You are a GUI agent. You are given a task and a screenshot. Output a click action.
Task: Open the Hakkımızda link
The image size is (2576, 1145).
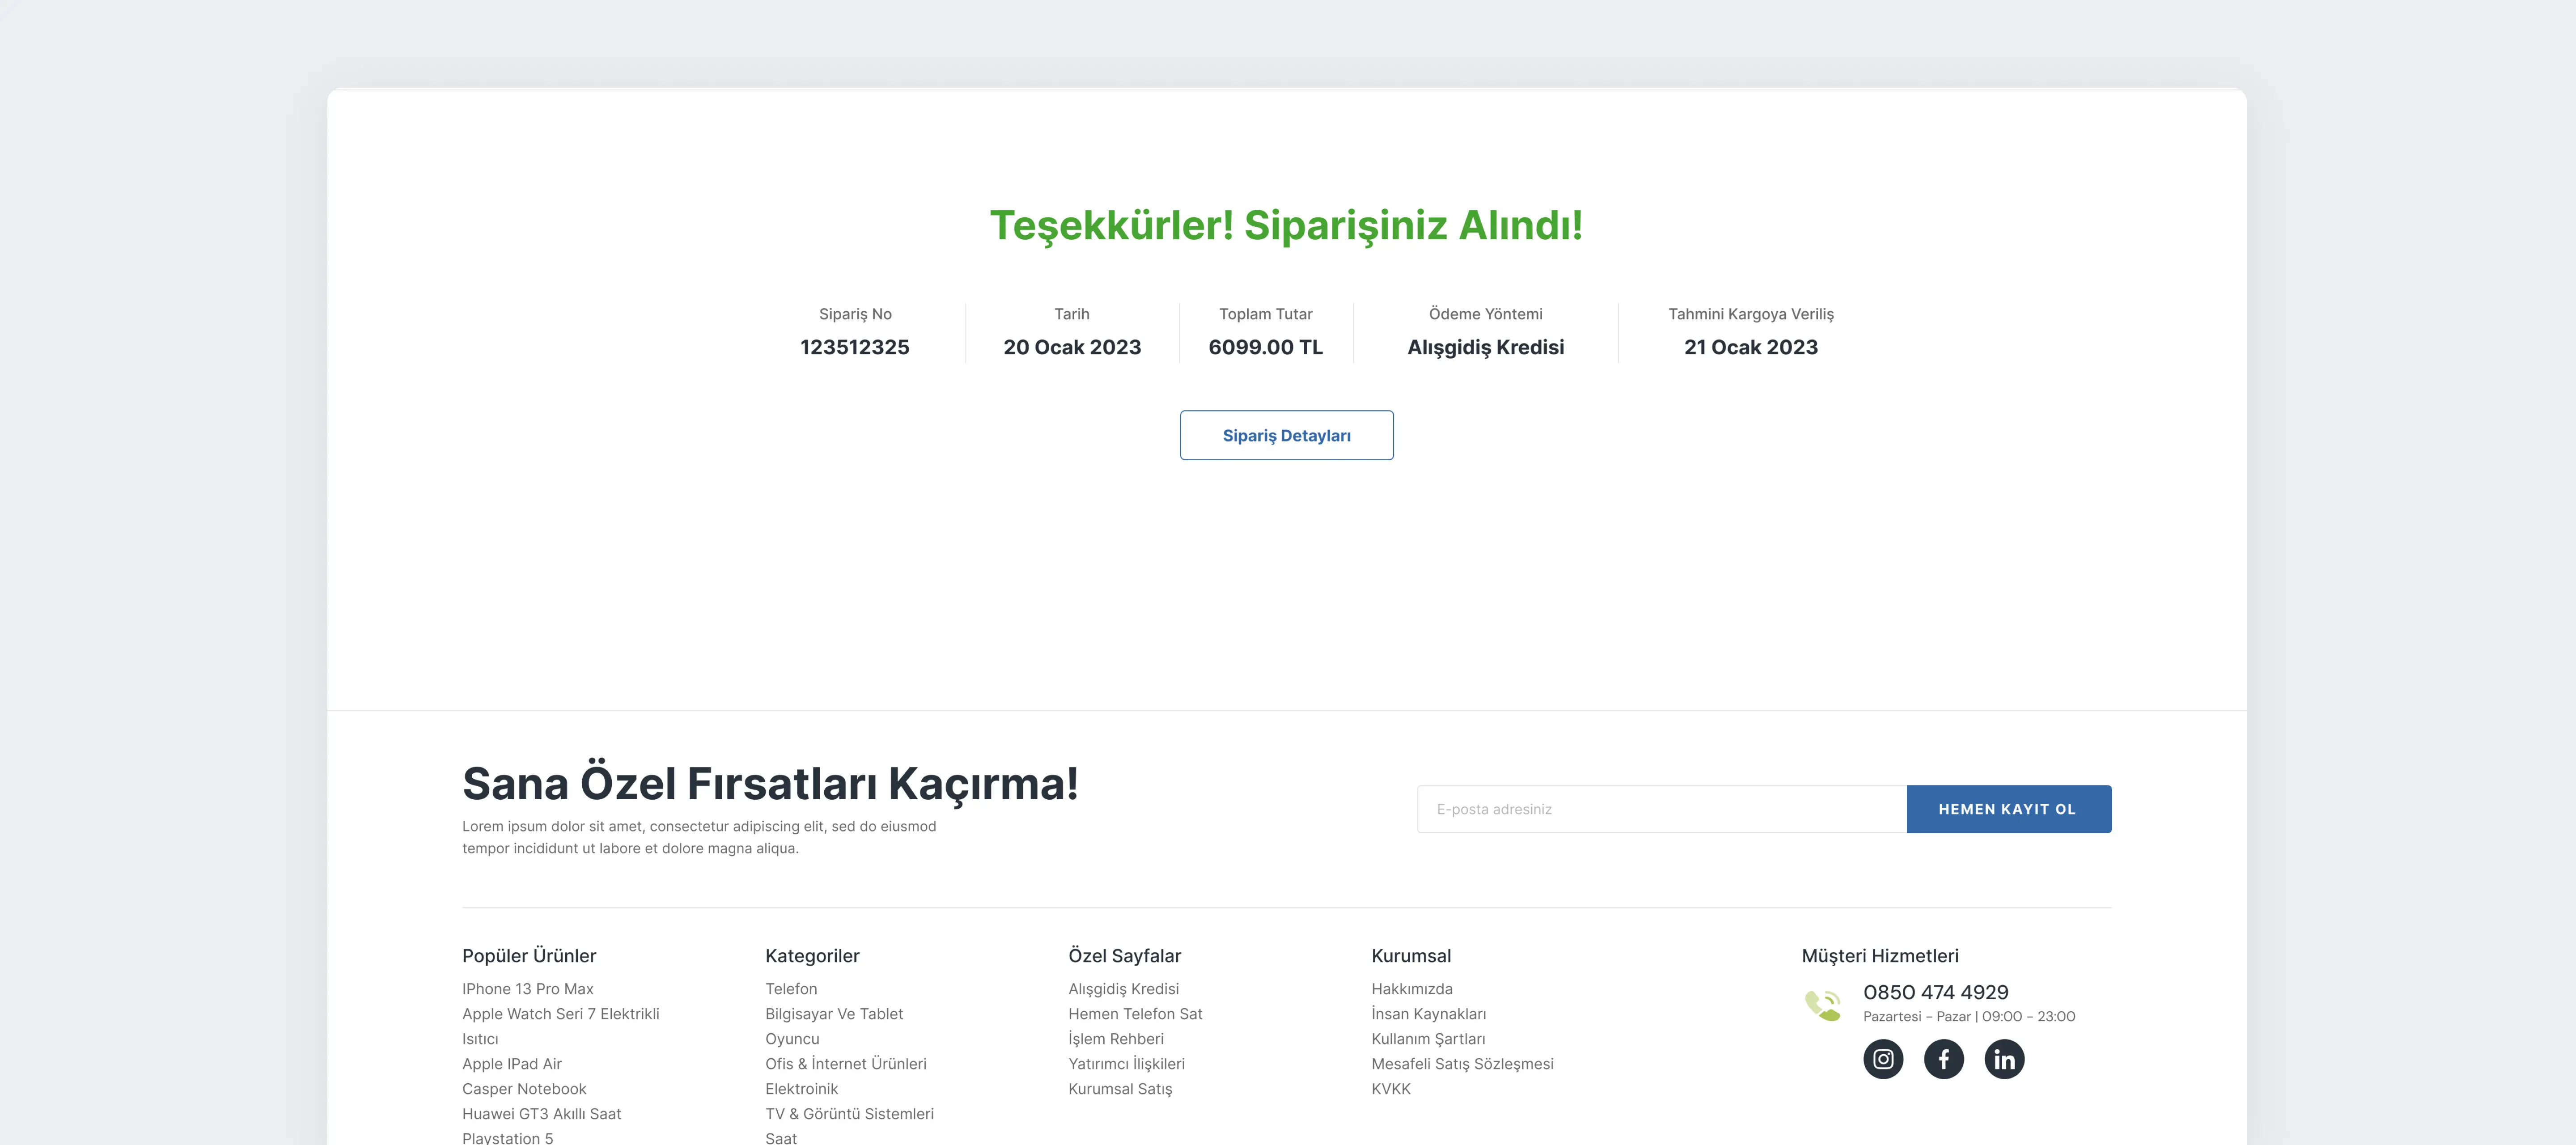click(x=1412, y=989)
